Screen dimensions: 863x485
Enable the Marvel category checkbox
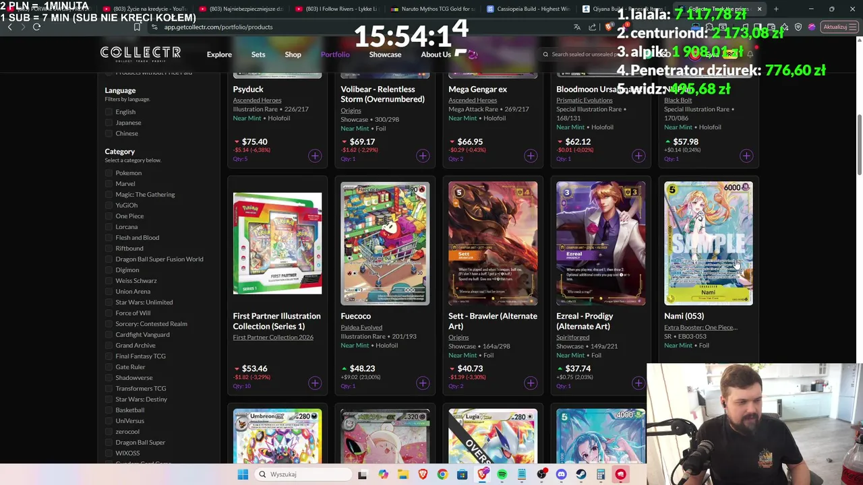tap(109, 184)
